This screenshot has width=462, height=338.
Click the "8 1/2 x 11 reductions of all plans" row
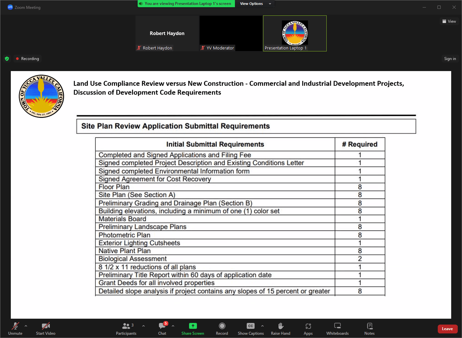[x=240, y=267]
